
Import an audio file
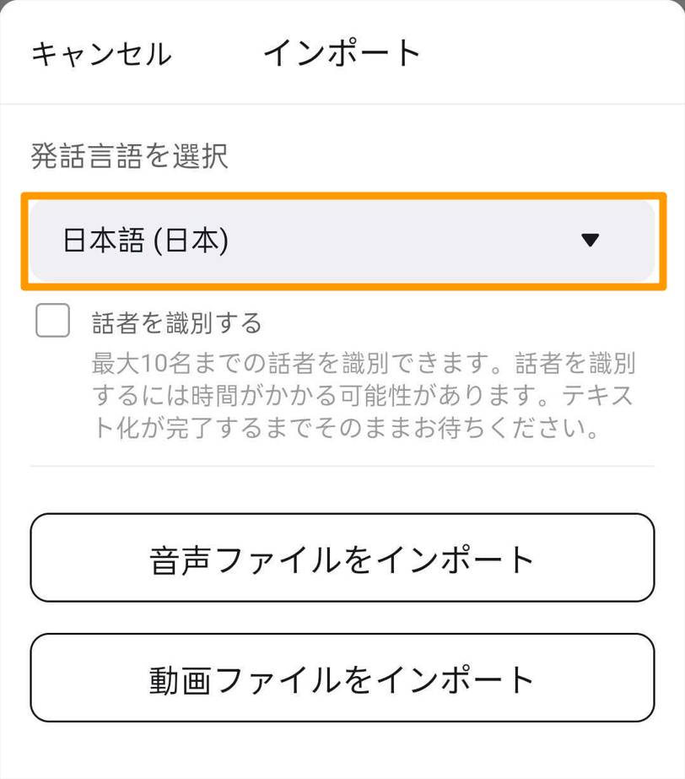pyautogui.click(x=342, y=558)
